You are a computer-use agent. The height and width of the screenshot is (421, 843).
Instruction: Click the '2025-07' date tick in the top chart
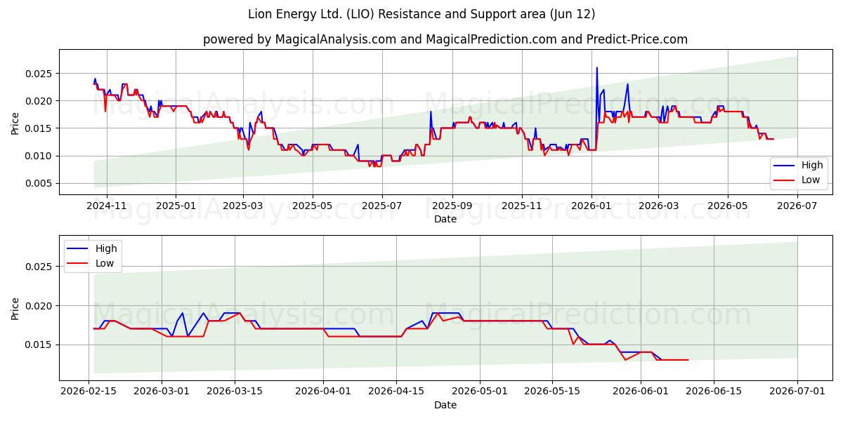(381, 206)
